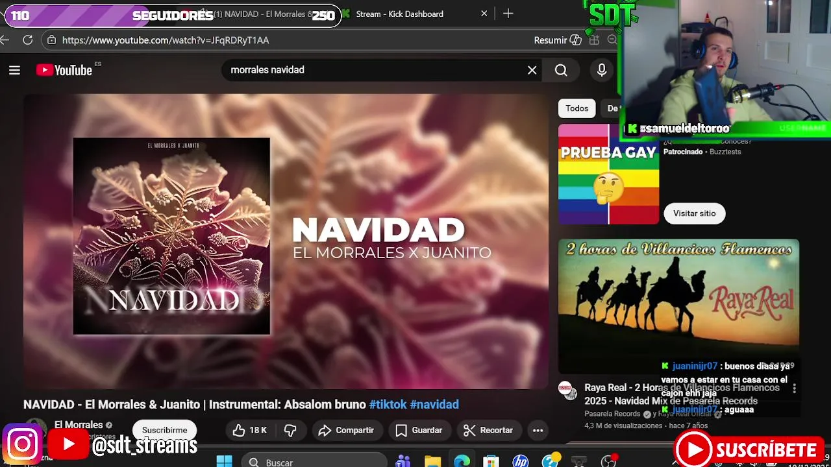This screenshot has width=831, height=467.
Task: Click the Compartir share button
Action: click(x=346, y=430)
